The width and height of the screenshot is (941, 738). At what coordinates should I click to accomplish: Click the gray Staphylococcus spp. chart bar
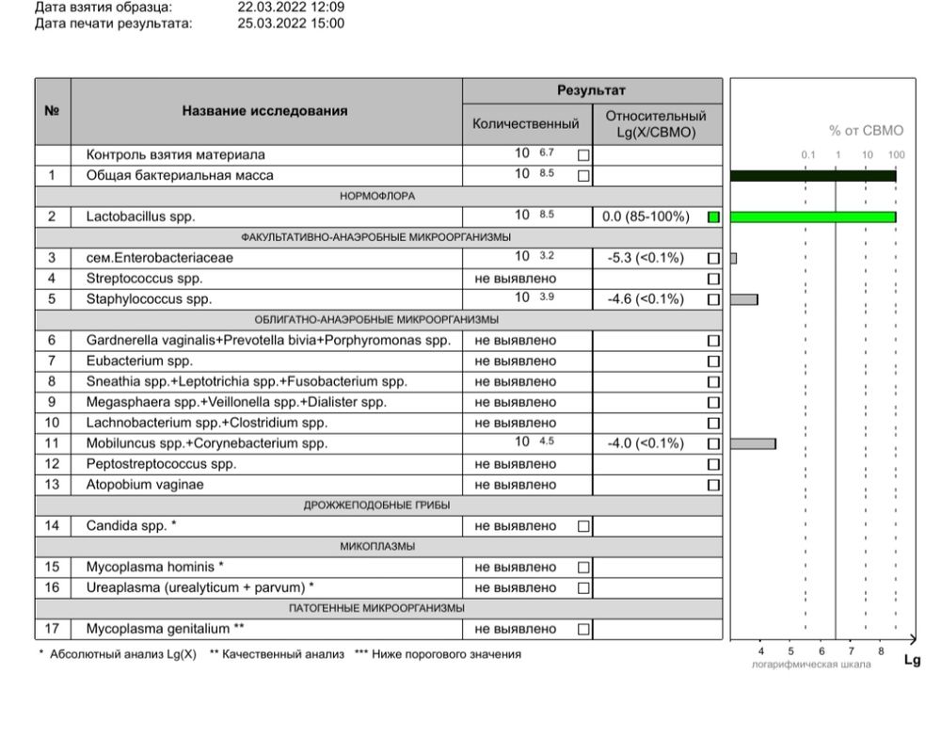[x=743, y=300]
